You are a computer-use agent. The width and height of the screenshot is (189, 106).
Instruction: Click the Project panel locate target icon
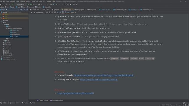[18, 10]
